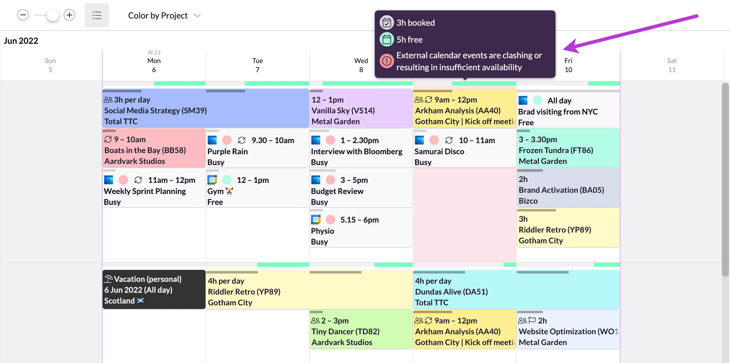Toggle the green free dot on the Gym event
The image size is (730, 363).
pos(227,179)
